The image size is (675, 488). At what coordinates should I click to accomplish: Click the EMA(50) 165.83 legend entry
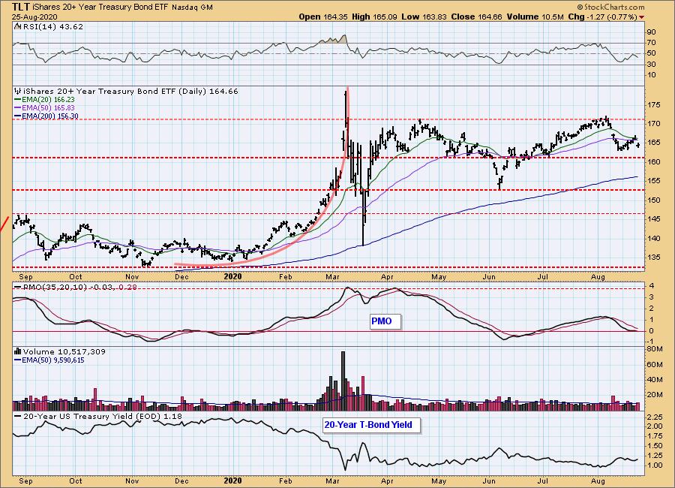[x=44, y=108]
